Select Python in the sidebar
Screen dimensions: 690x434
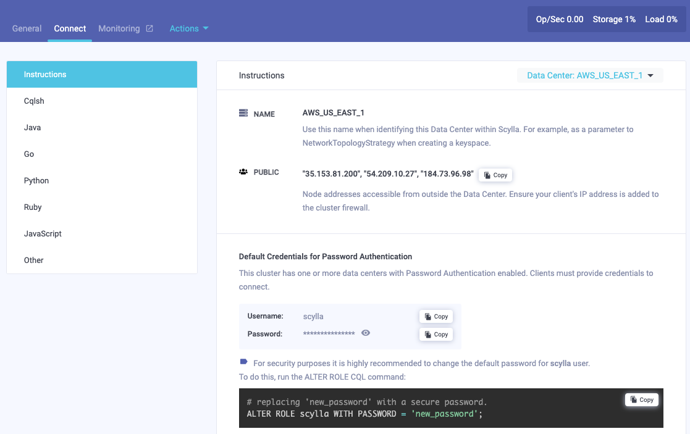coord(102,181)
